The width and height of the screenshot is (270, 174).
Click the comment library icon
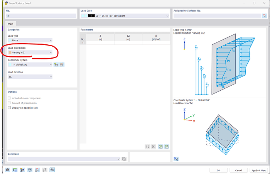coord(124,159)
